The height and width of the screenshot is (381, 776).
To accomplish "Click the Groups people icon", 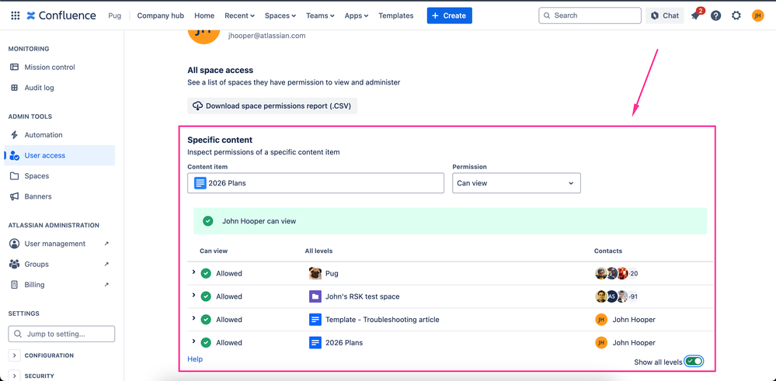I will coord(14,265).
